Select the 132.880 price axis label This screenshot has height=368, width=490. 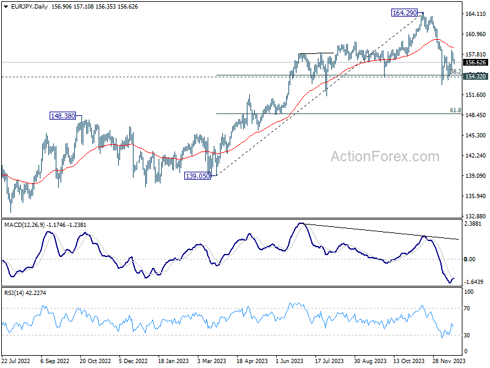476,217
